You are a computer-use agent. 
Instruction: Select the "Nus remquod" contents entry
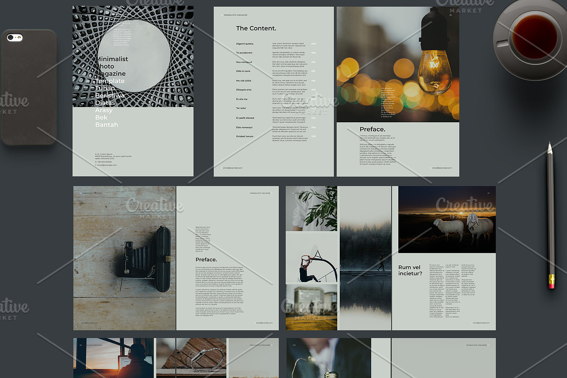[x=244, y=62]
